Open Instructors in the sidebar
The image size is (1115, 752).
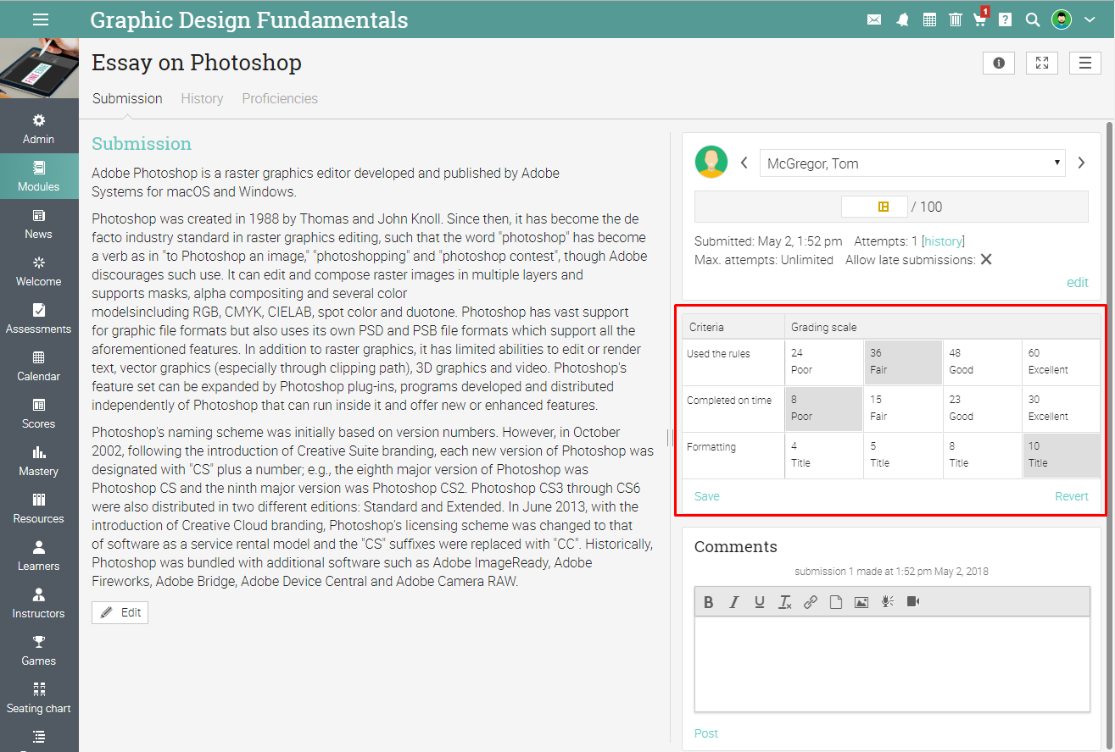click(x=39, y=604)
